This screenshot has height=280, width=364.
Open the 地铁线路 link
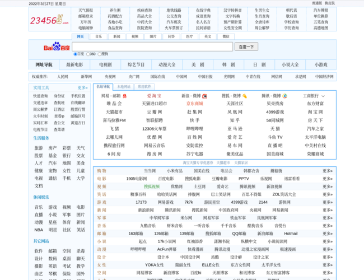click(174, 11)
